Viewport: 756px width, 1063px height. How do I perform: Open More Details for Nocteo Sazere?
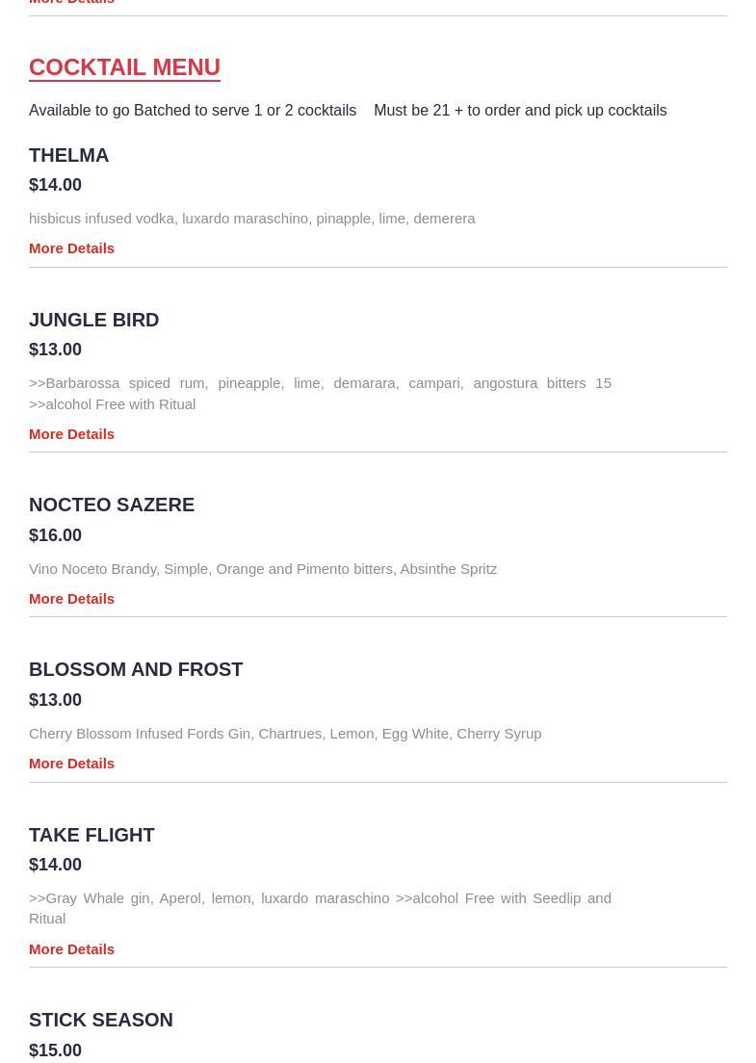click(71, 599)
